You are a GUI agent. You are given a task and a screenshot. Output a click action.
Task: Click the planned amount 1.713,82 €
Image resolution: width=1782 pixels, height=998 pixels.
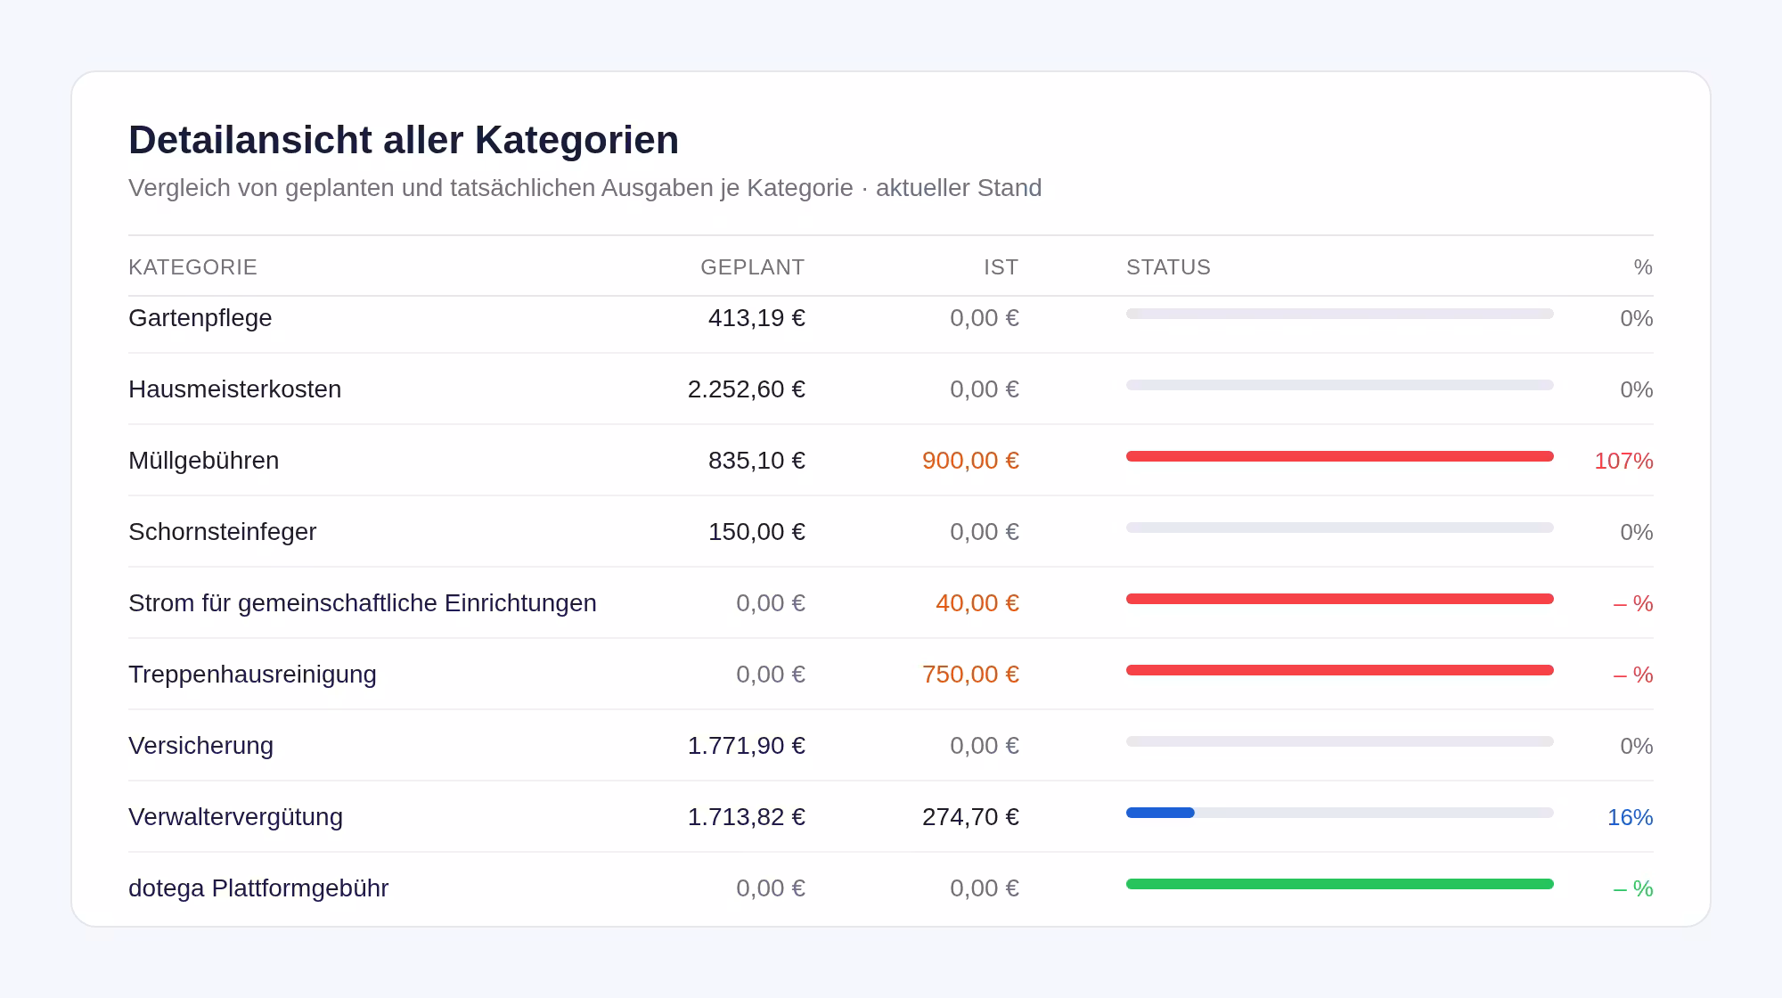point(747,817)
